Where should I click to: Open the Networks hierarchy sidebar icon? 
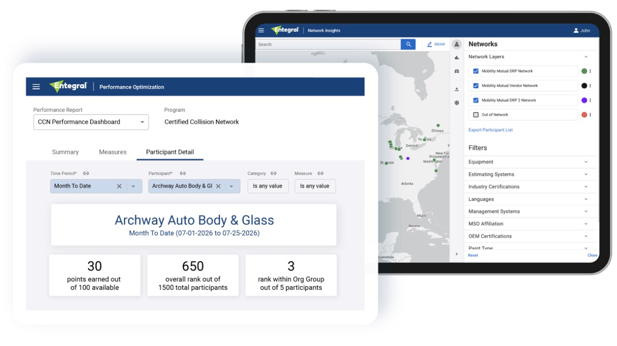click(x=457, y=44)
